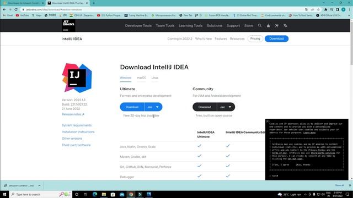Open the Turing Machine bookmark
Image resolution: width=353 pixels, height=198 pixels.
[136, 15]
